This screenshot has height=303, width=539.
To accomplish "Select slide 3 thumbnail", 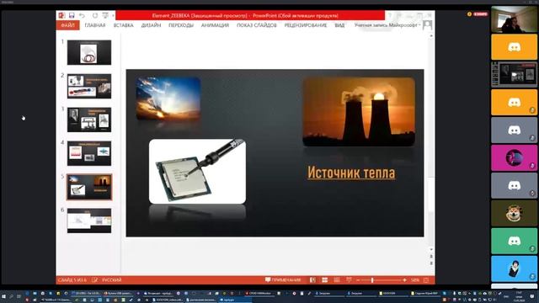I will tap(89, 120).
